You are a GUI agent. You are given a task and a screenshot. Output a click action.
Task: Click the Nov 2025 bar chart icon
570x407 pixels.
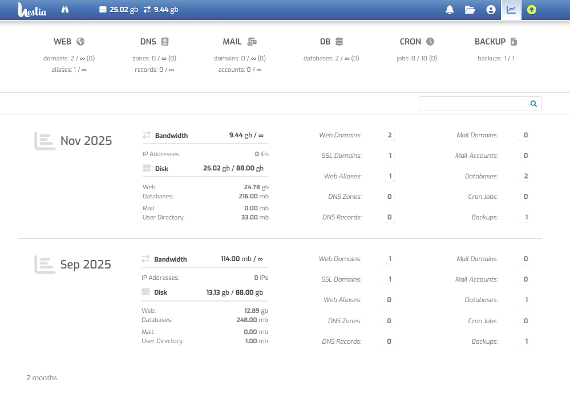tap(45, 141)
